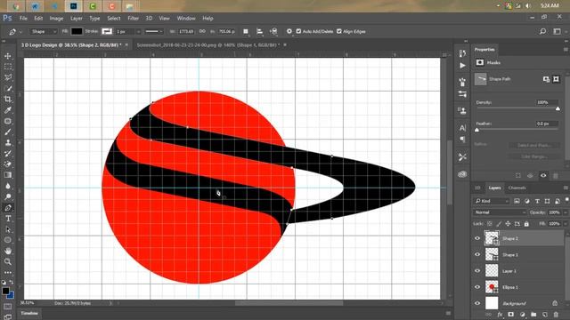The height and width of the screenshot is (320, 570).
Task: Open the Filter menu
Action: (x=133, y=18)
